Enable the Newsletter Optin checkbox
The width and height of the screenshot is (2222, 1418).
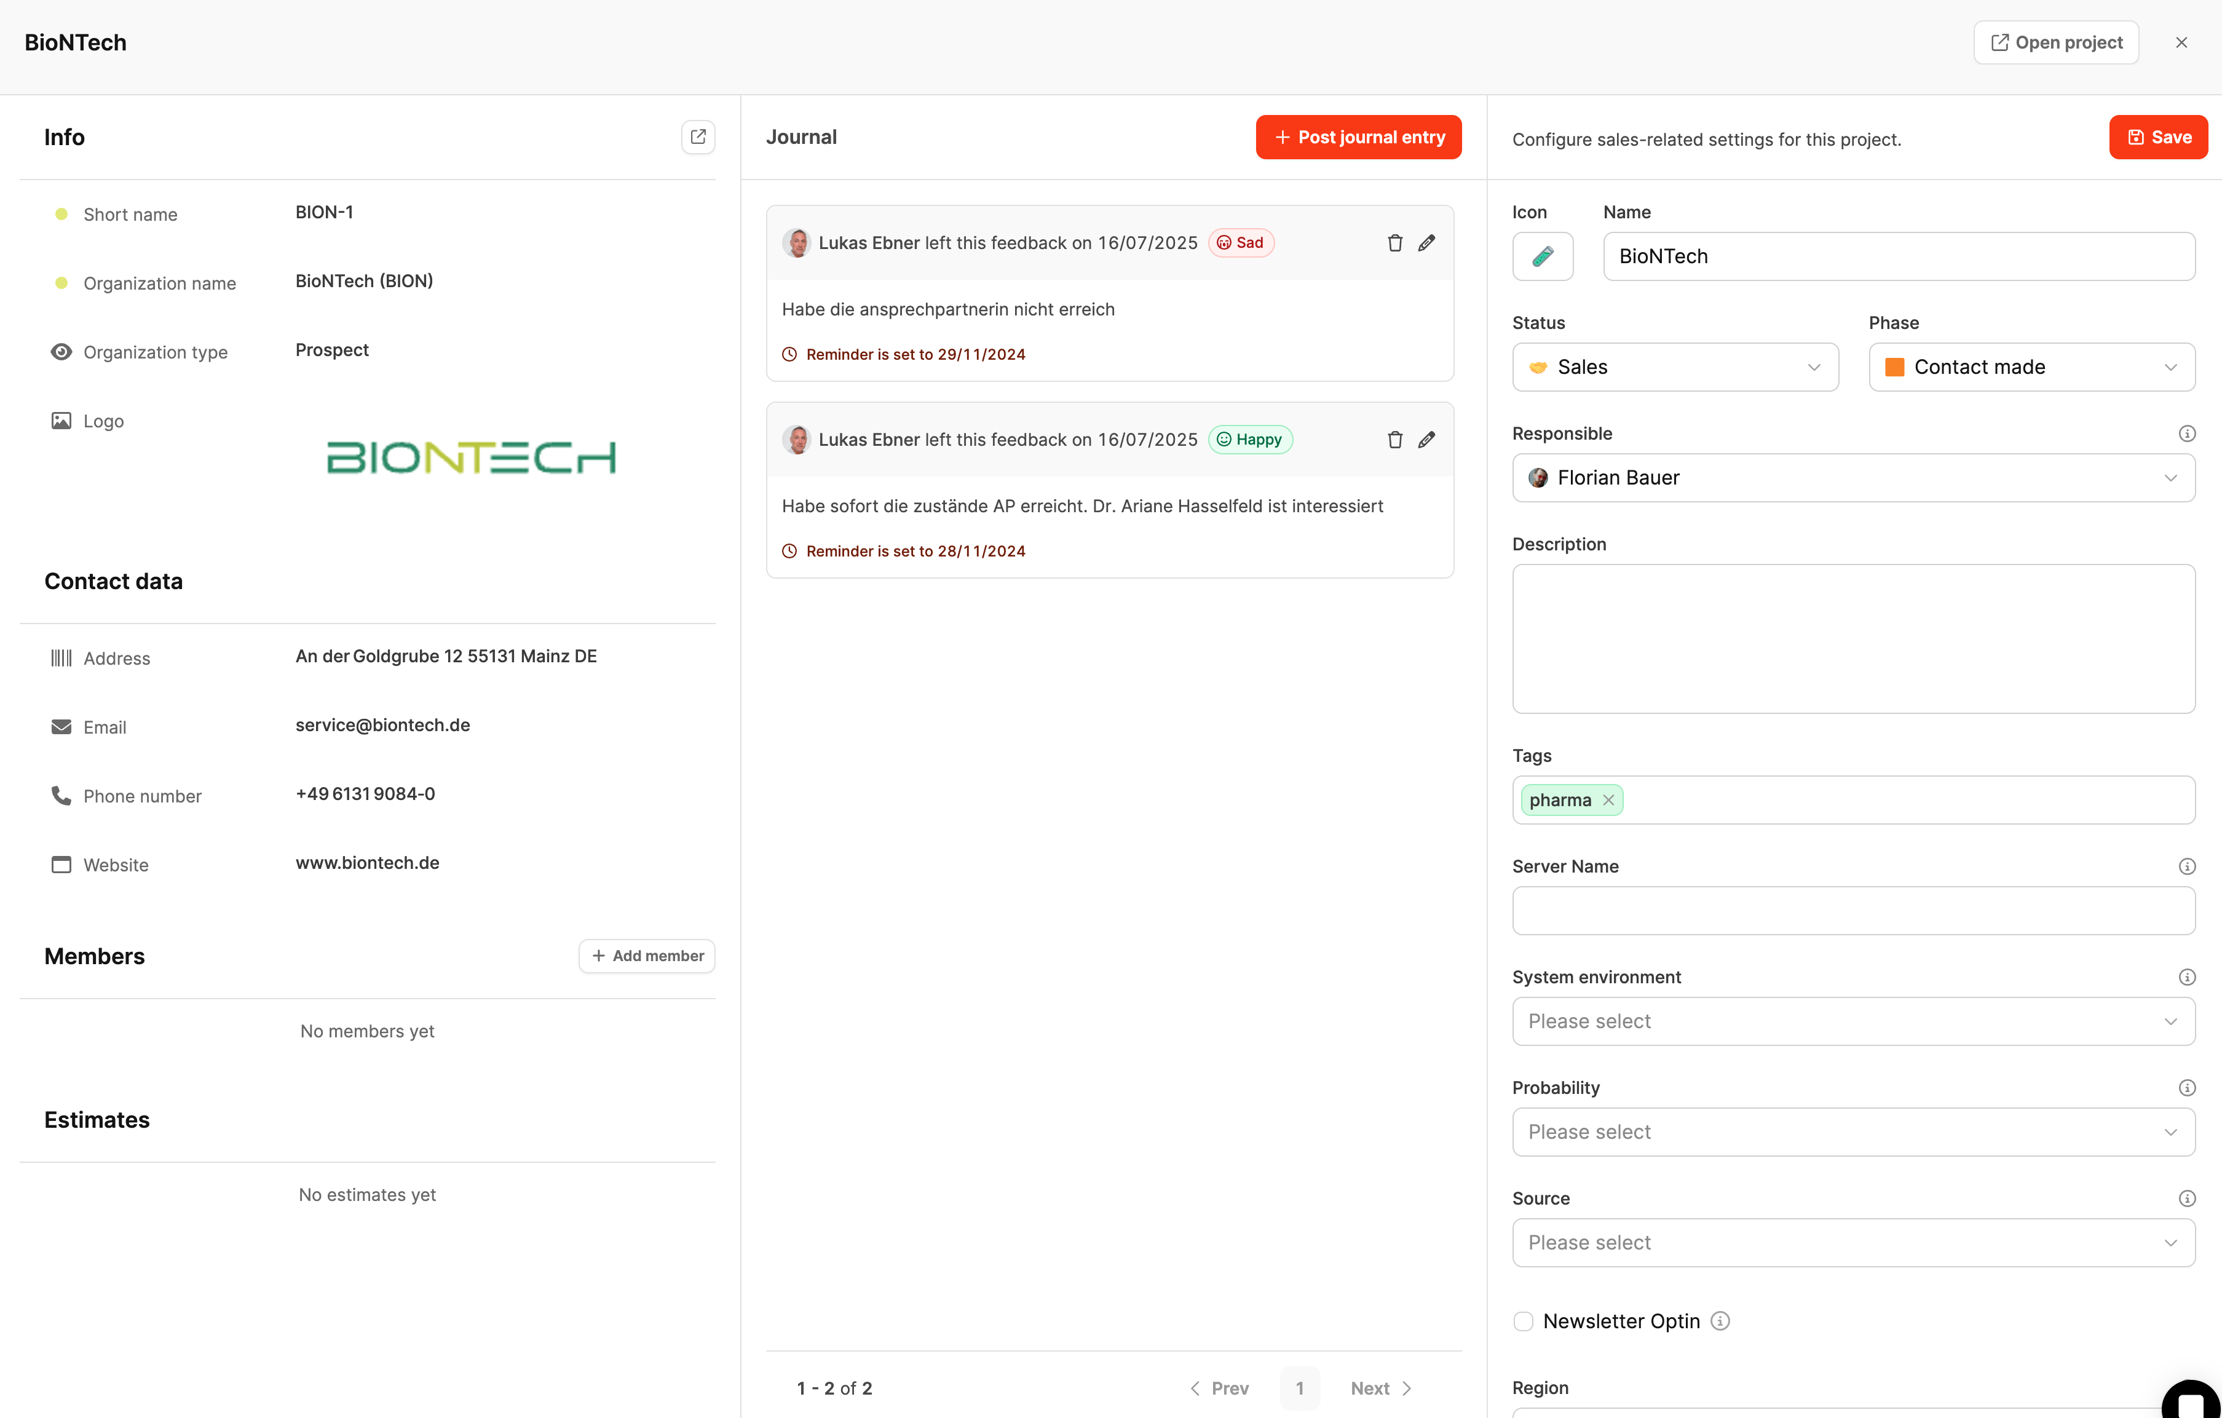point(1524,1321)
